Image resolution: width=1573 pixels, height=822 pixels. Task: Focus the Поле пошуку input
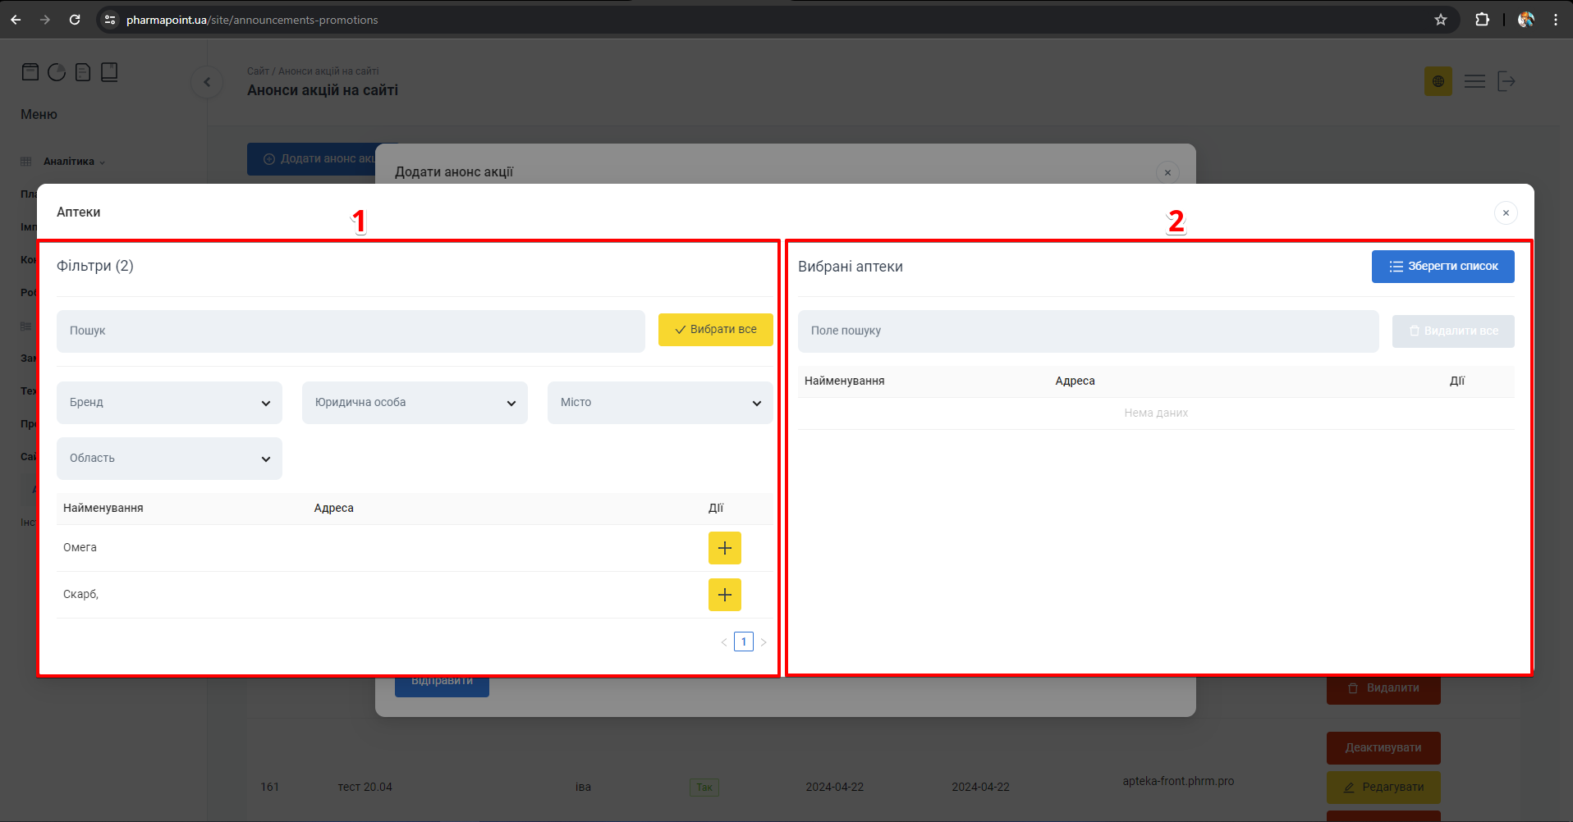pos(1088,331)
